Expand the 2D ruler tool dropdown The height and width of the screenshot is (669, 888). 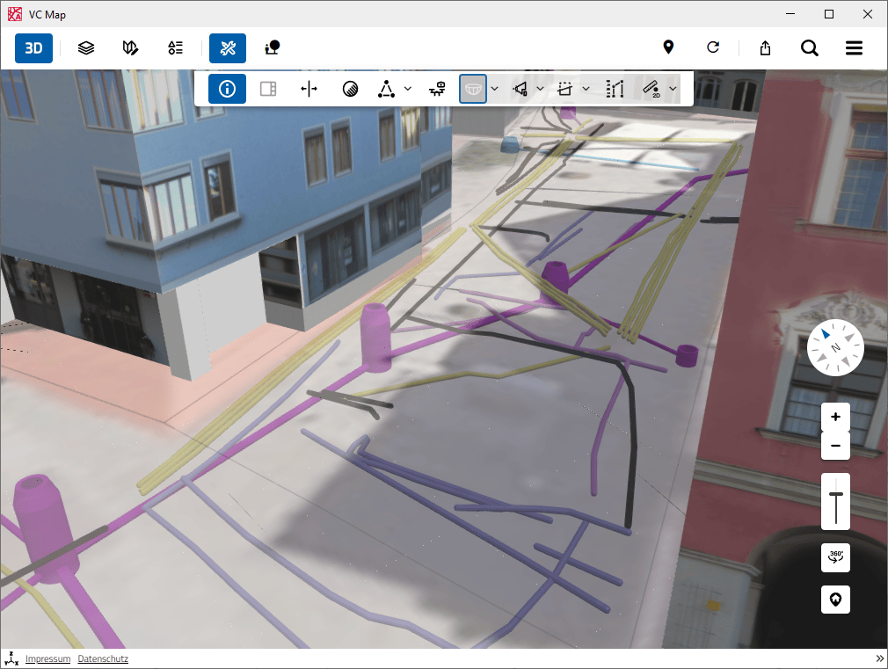(x=673, y=89)
